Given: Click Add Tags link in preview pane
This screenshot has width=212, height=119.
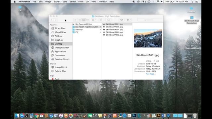Looking at the screenshot, I should click(x=150, y=74).
